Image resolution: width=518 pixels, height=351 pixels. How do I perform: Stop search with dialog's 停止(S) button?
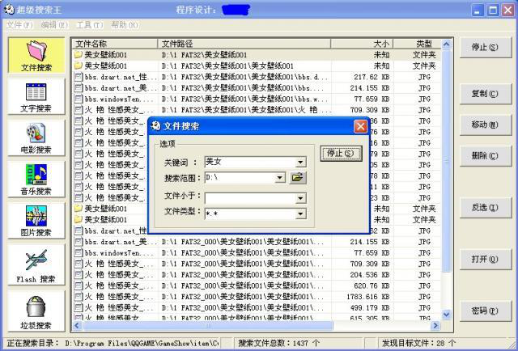click(x=341, y=153)
